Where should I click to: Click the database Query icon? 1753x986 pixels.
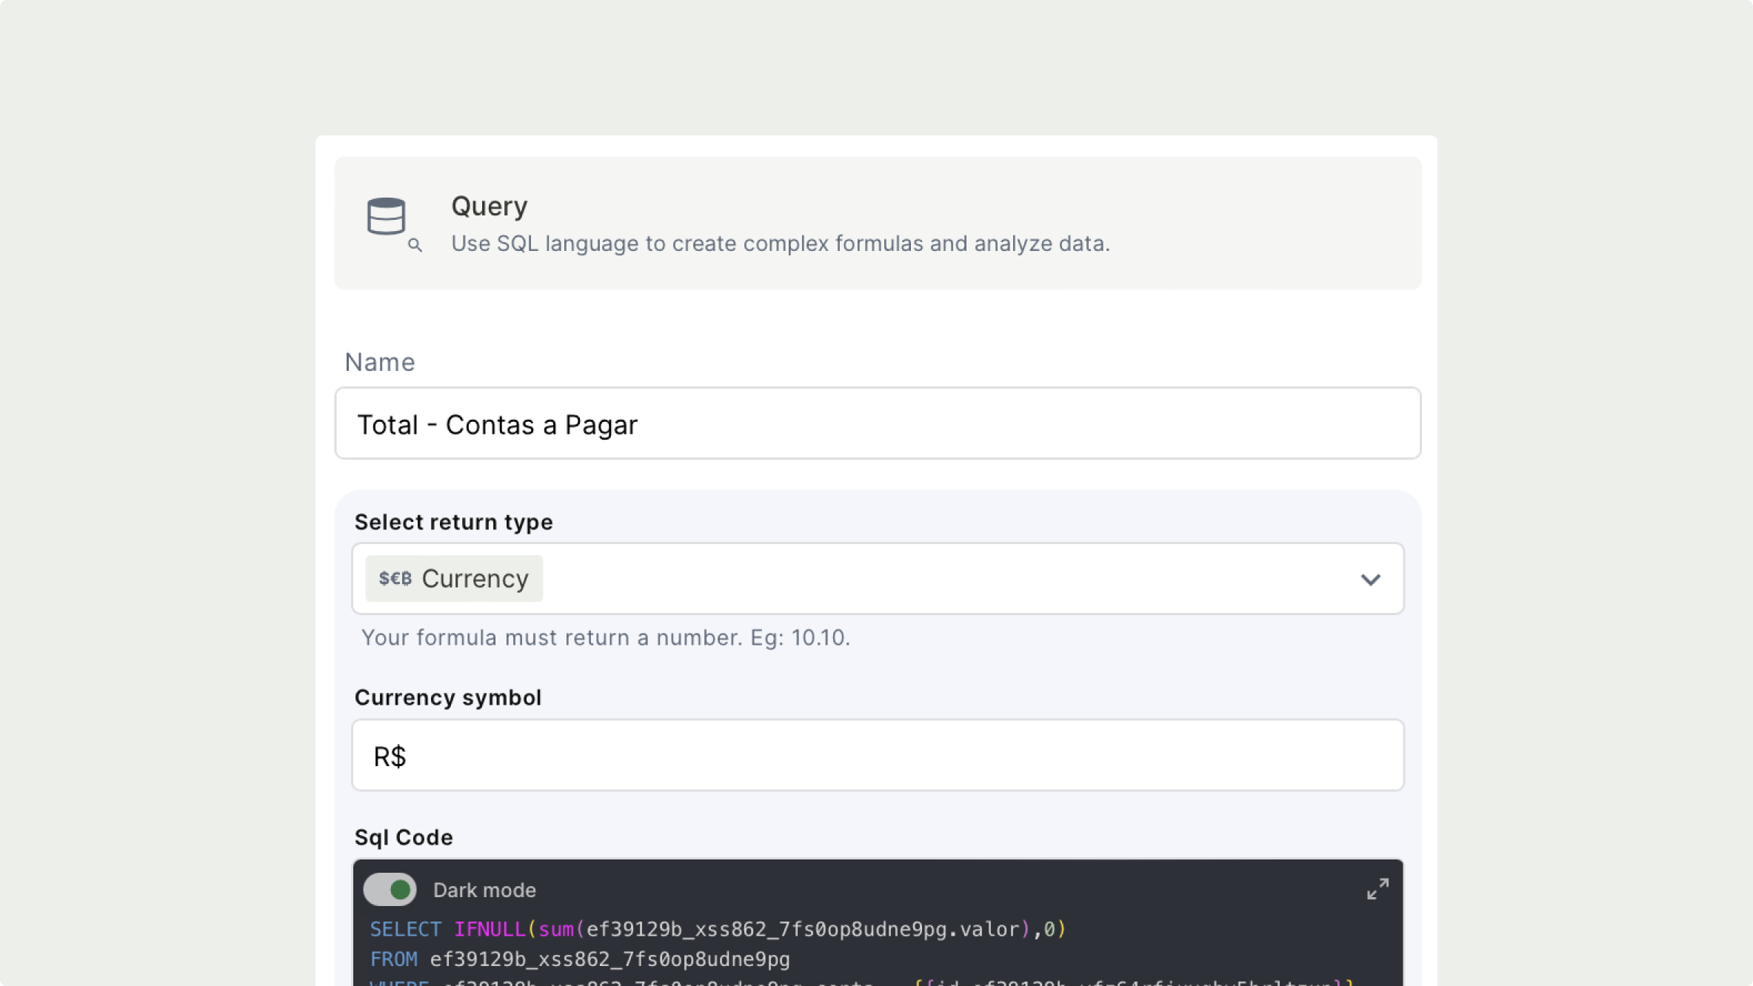coord(386,216)
